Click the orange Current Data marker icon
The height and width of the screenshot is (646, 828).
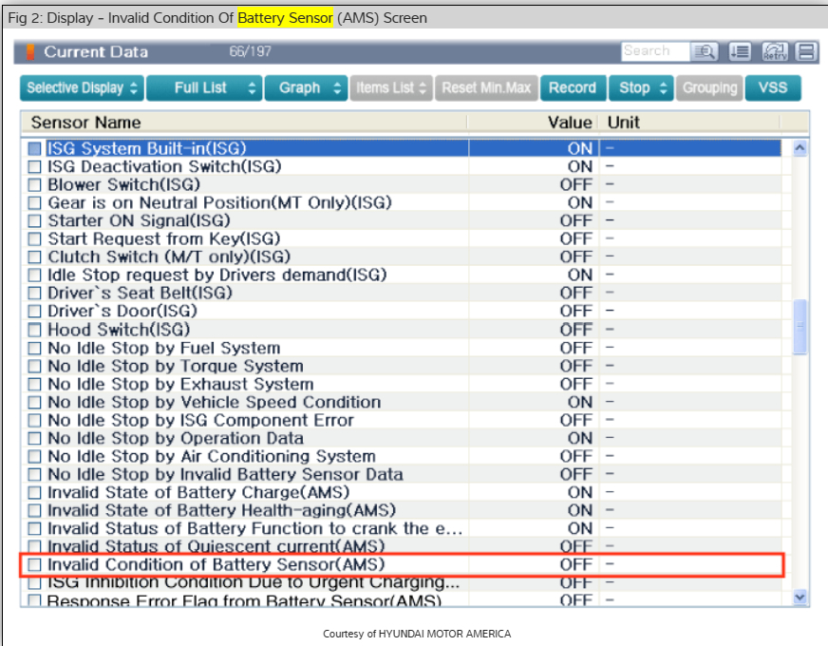click(x=30, y=51)
